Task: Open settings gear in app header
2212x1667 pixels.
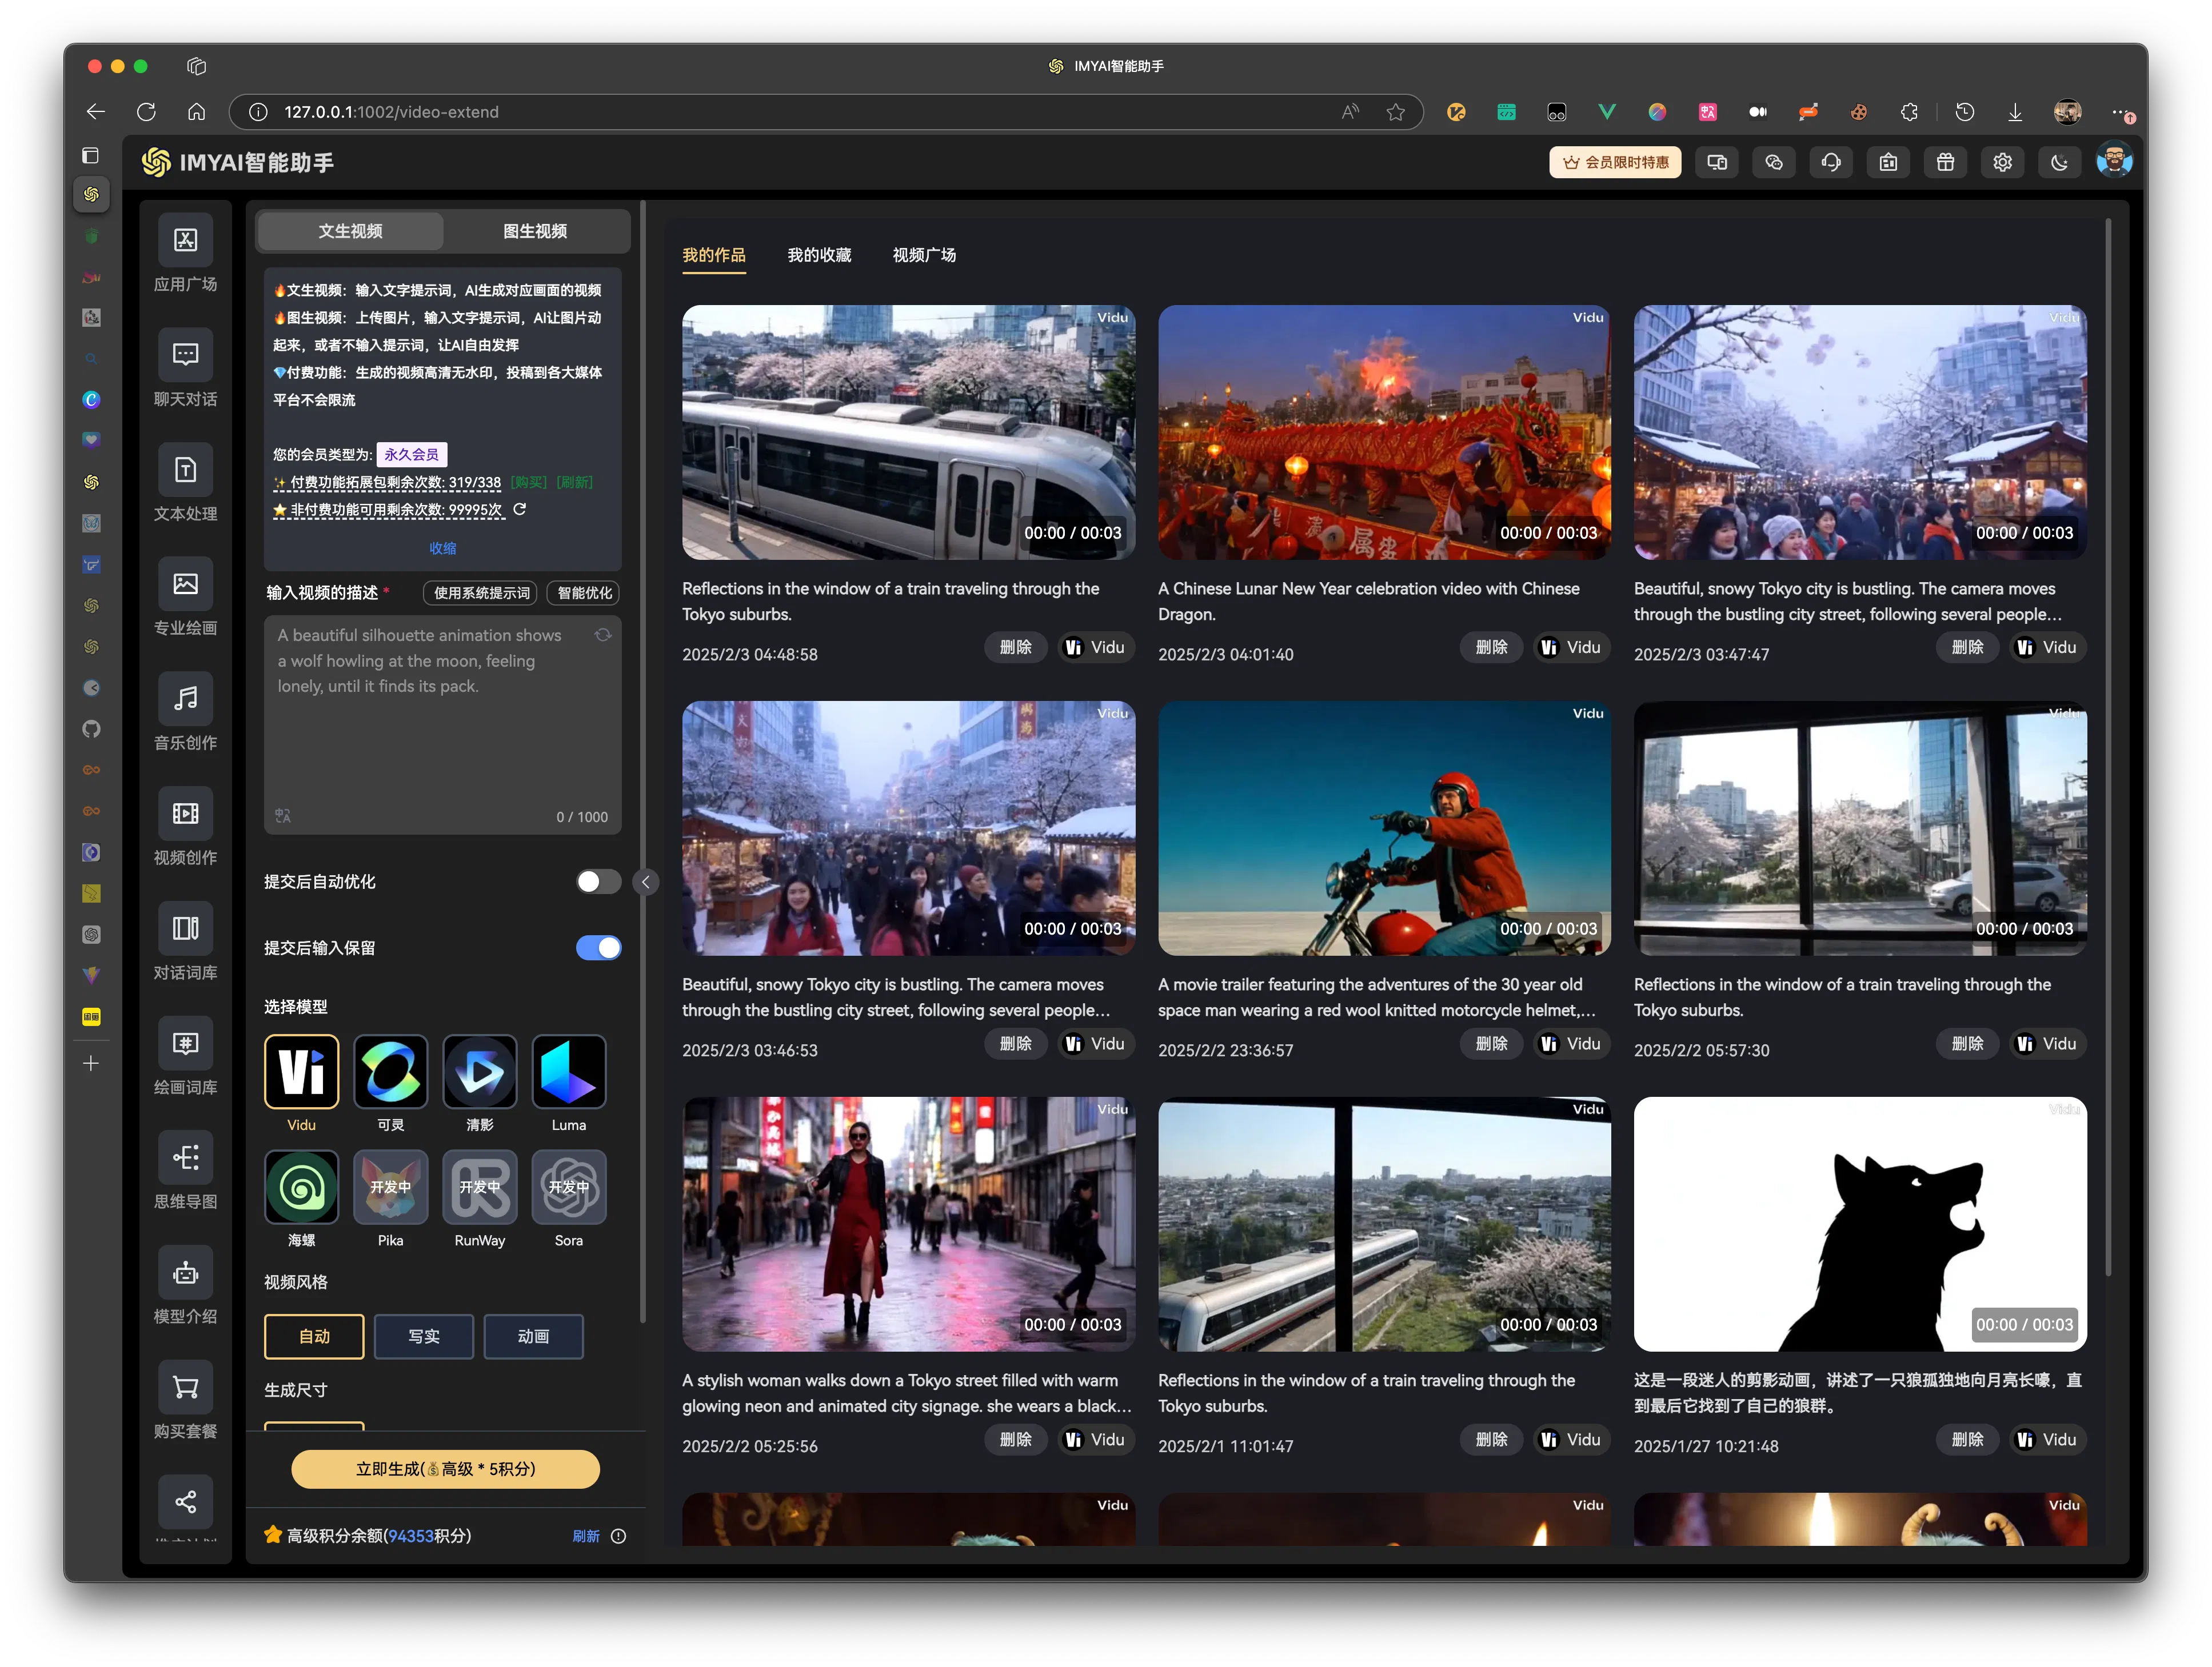Action: pos(2002,162)
